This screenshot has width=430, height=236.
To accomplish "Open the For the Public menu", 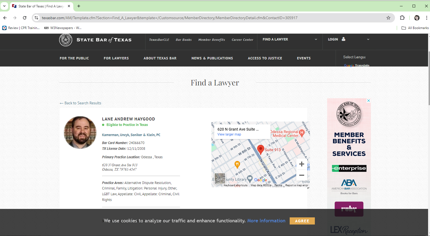I will point(74,58).
